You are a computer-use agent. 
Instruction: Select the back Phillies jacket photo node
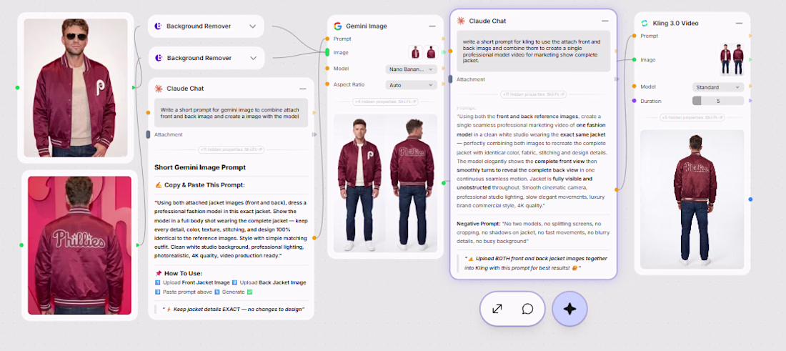pos(80,245)
